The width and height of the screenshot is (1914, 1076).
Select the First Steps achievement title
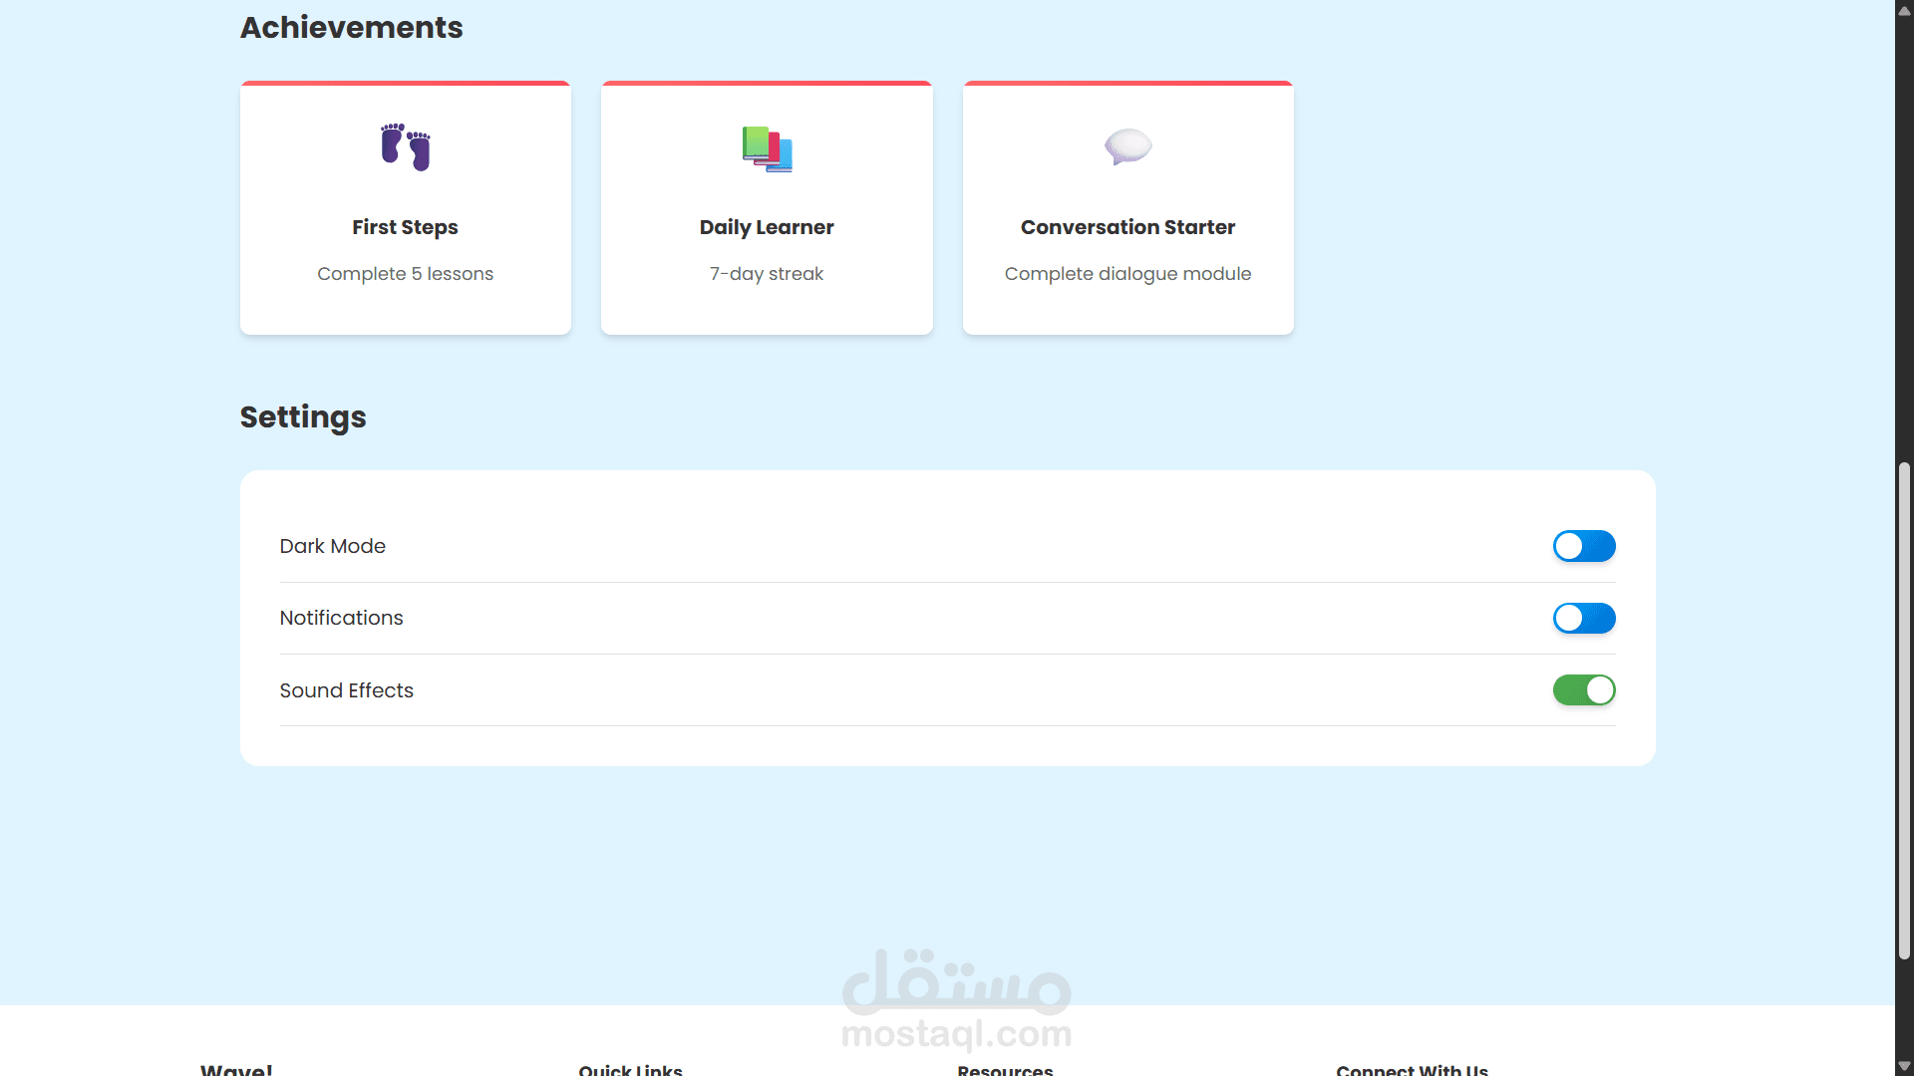[x=405, y=227]
